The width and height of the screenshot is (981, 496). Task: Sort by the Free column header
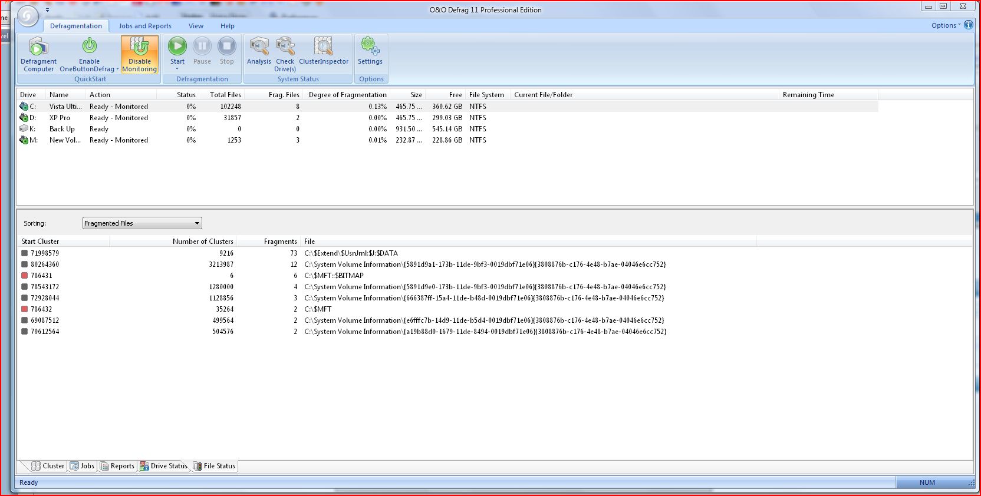(x=446, y=95)
